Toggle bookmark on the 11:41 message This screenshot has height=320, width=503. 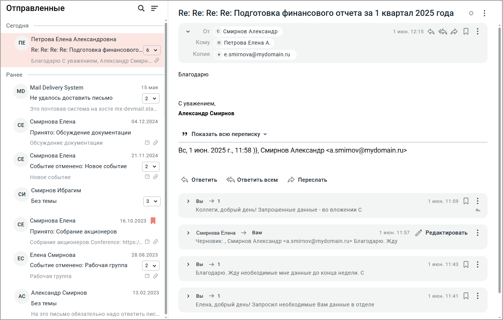click(x=466, y=296)
